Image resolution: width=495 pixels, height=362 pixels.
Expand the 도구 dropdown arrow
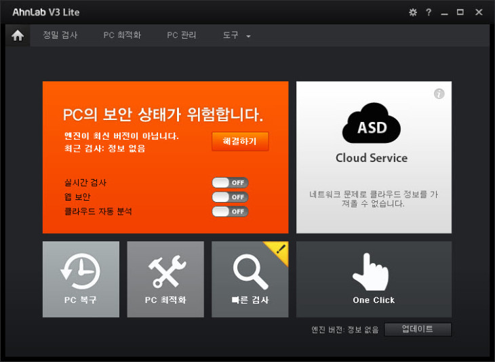tap(248, 37)
